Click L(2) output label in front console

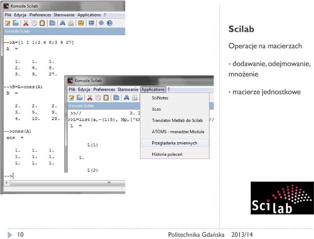coord(93,170)
